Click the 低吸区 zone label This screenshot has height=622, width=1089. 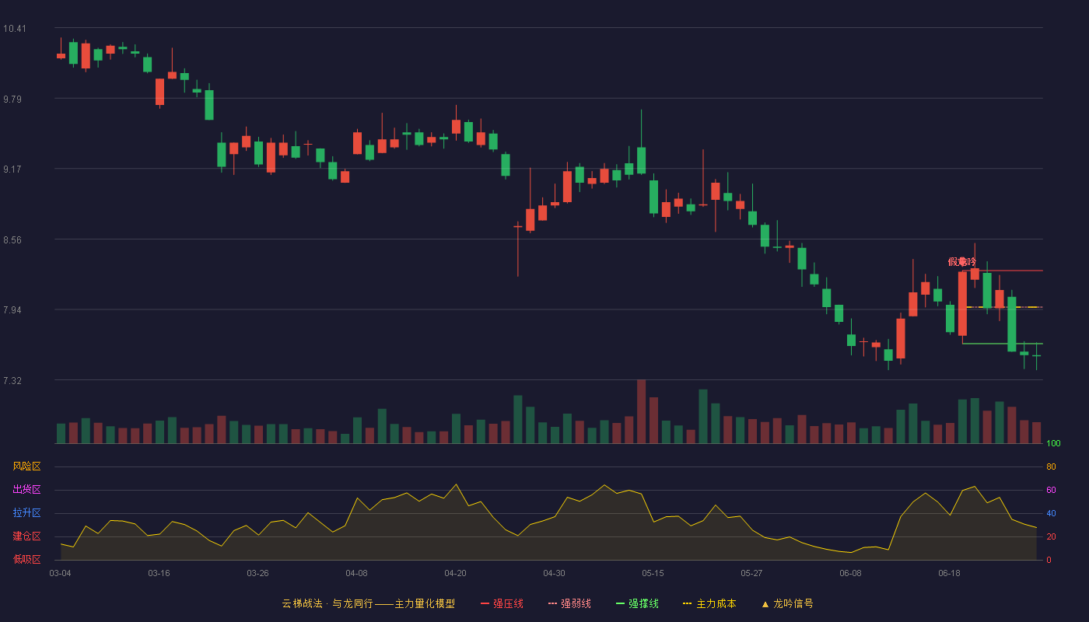pyautogui.click(x=26, y=559)
